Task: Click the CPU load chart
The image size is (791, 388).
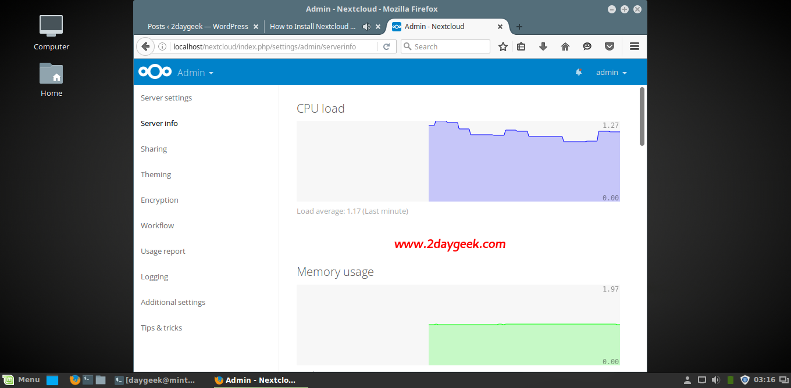Action: (458, 161)
